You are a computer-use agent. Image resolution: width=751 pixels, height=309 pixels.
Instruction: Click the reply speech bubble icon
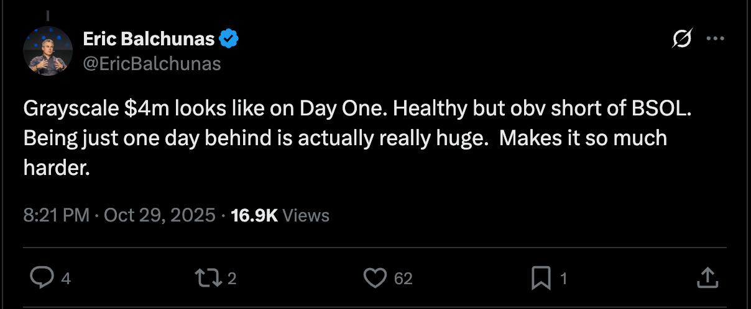tap(42, 279)
